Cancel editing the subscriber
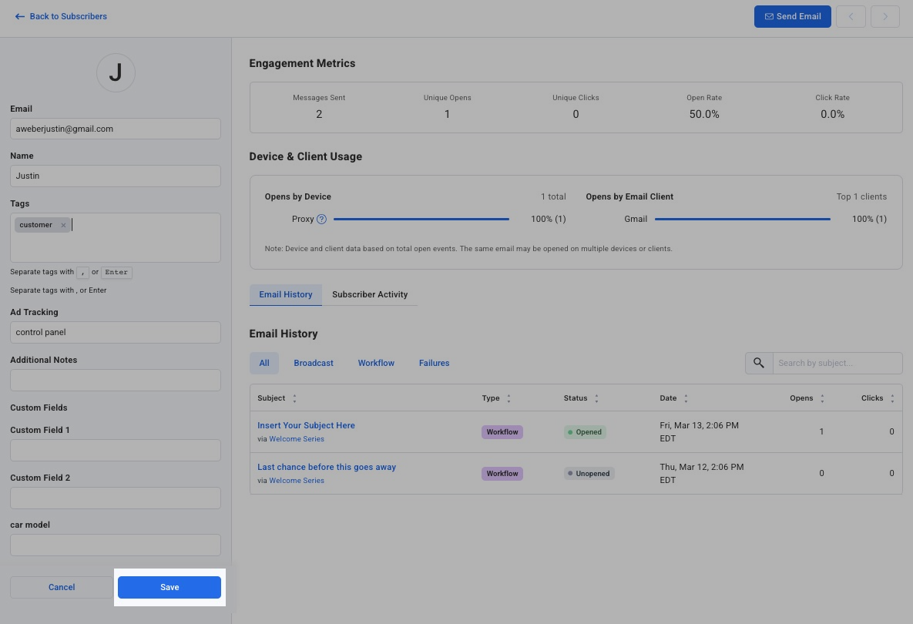913x624 pixels. [x=62, y=587]
